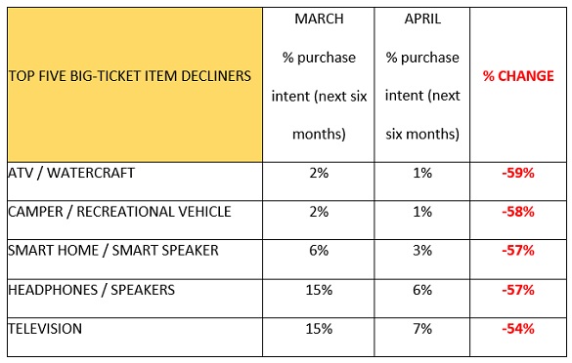The width and height of the screenshot is (572, 363).
Task: Select the SMART HOME / SMART SPEAKER cell
Action: pyautogui.click(x=135, y=260)
